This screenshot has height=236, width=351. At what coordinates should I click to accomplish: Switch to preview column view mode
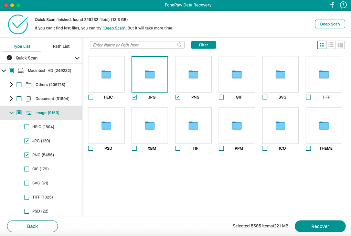(340, 45)
